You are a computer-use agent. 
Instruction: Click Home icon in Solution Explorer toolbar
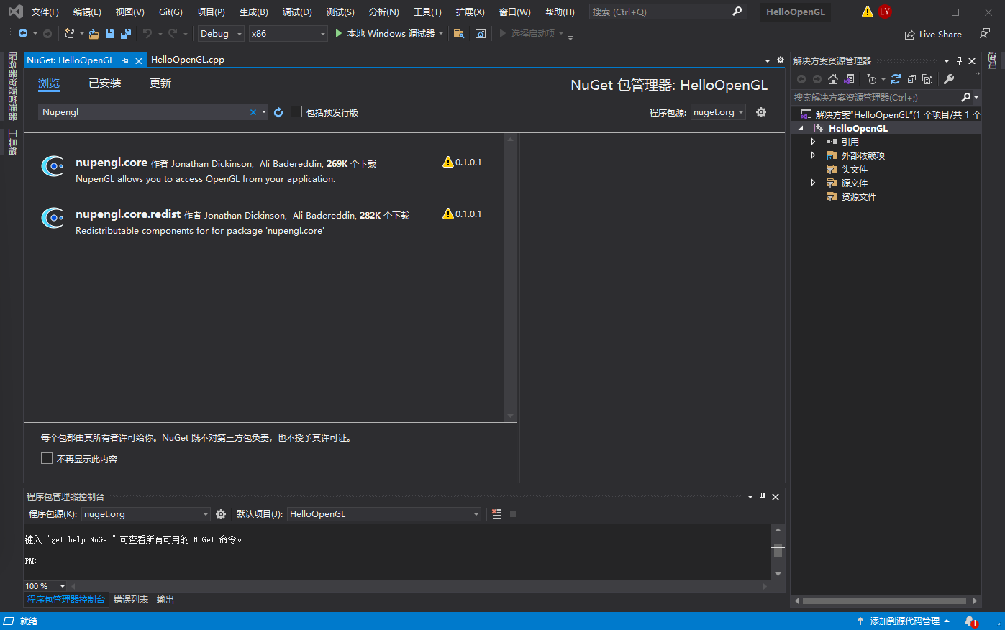[833, 79]
